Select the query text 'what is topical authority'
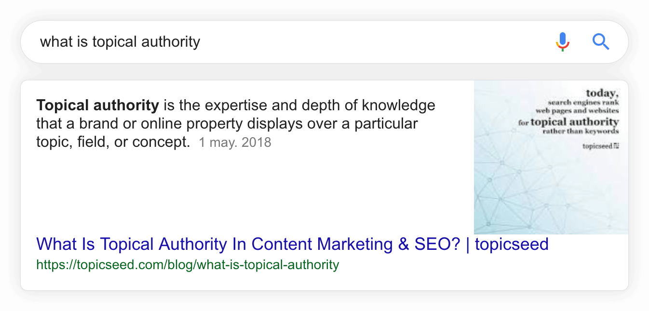Viewport: 649px width, 311px height. click(x=121, y=41)
